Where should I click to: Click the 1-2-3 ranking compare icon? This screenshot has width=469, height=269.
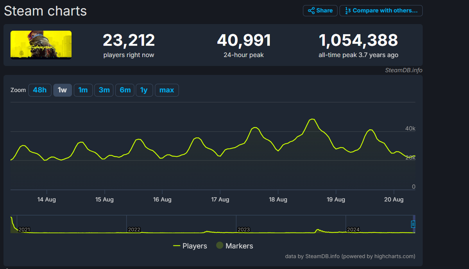click(x=347, y=11)
